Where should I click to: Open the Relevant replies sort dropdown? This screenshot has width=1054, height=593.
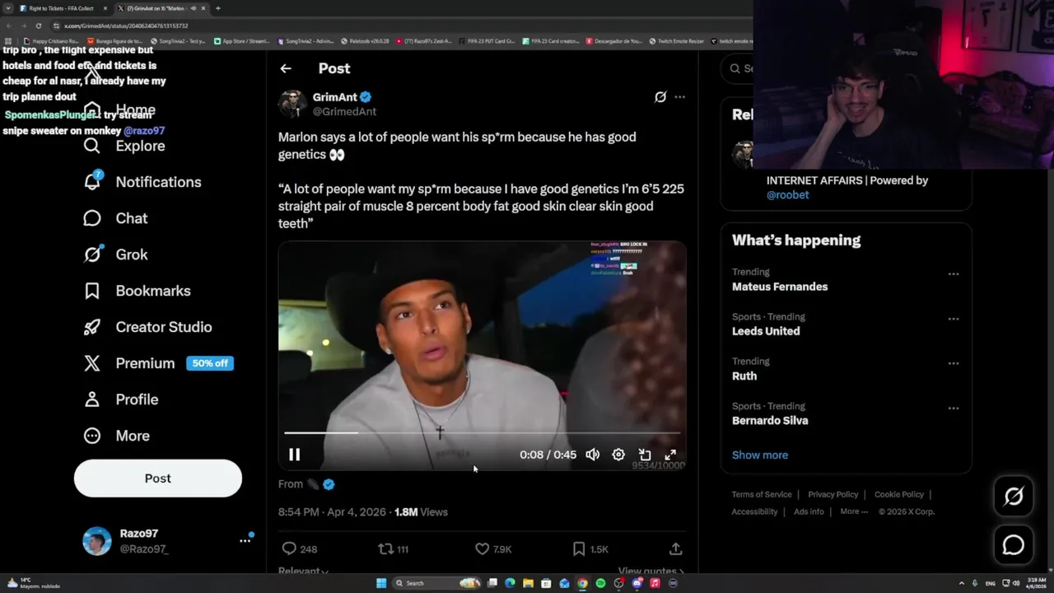pyautogui.click(x=303, y=571)
